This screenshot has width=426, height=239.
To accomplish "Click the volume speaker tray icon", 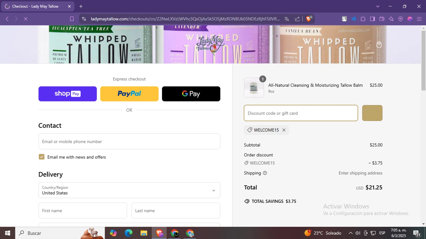I will click(x=358, y=233).
